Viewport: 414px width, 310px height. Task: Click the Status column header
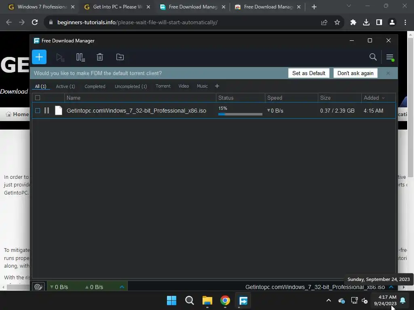(241, 98)
